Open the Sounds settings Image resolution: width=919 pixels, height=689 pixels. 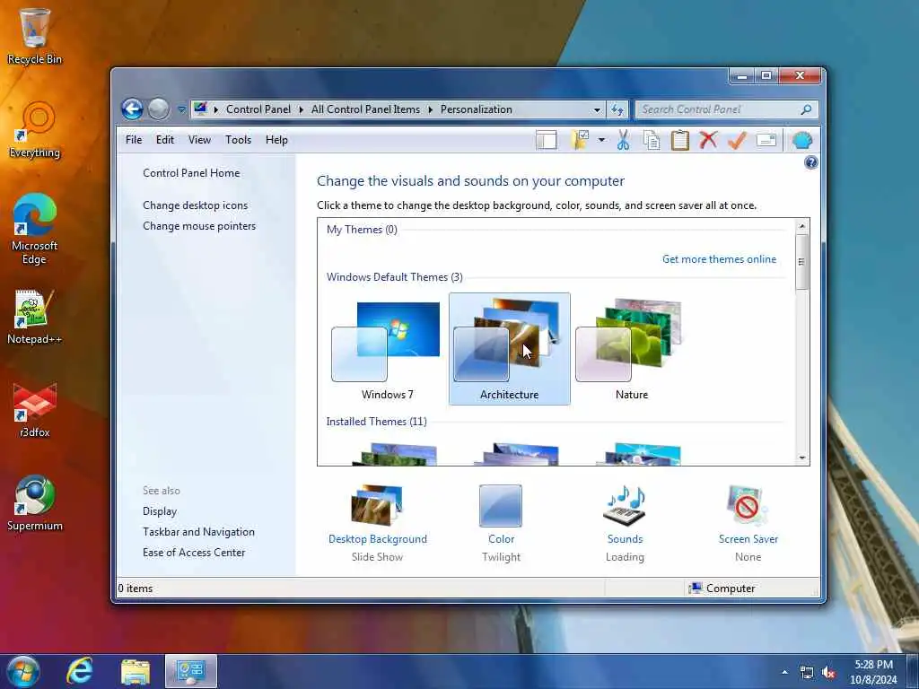[625, 523]
